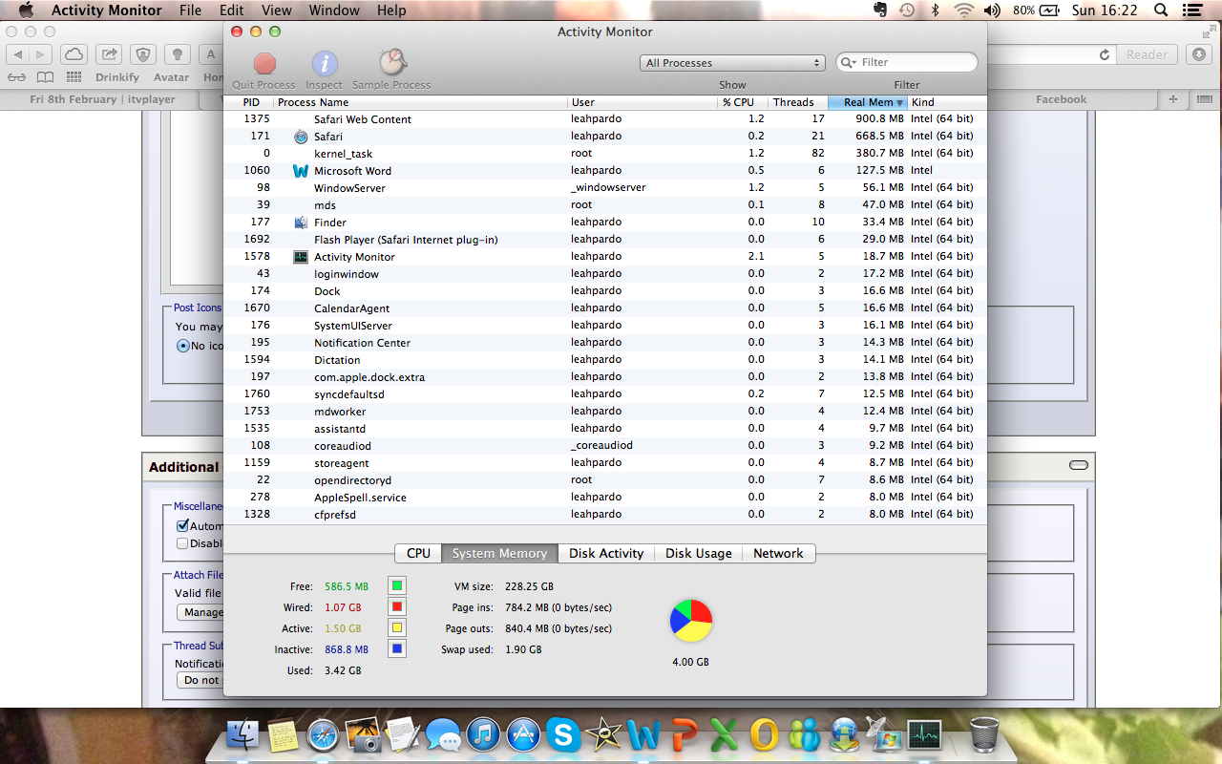Sort by the Process Name column header
The width and height of the screenshot is (1222, 764).
click(420, 102)
